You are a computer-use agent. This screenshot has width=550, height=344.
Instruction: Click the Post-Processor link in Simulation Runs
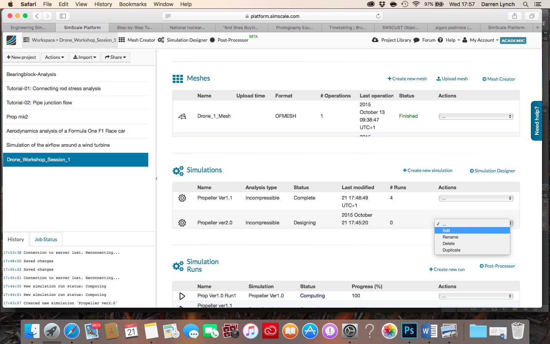pyautogui.click(x=497, y=266)
